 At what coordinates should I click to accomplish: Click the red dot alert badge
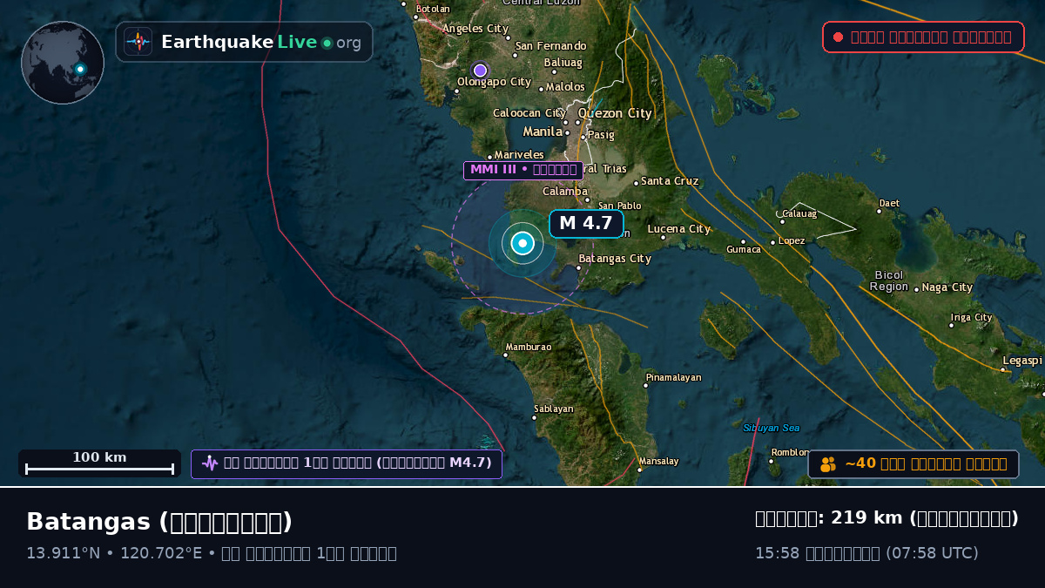(x=923, y=37)
